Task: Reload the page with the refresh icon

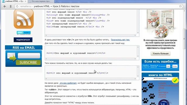Action: click(x=17, y=6)
